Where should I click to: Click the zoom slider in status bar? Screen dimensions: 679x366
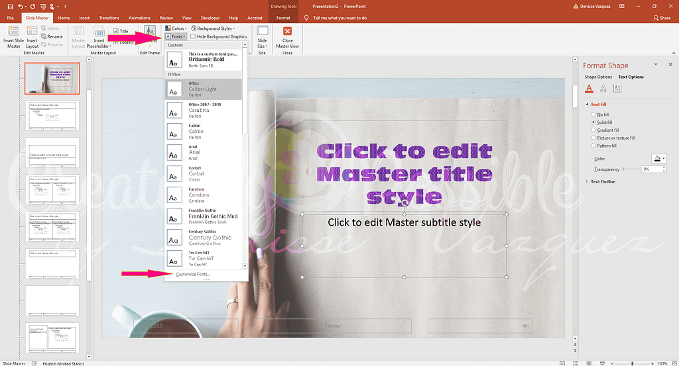[633, 363]
